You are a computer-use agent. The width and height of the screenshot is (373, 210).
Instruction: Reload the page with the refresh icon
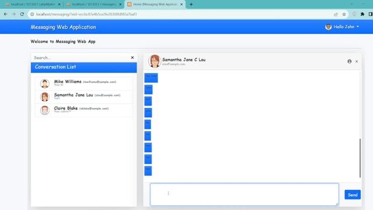(22, 14)
